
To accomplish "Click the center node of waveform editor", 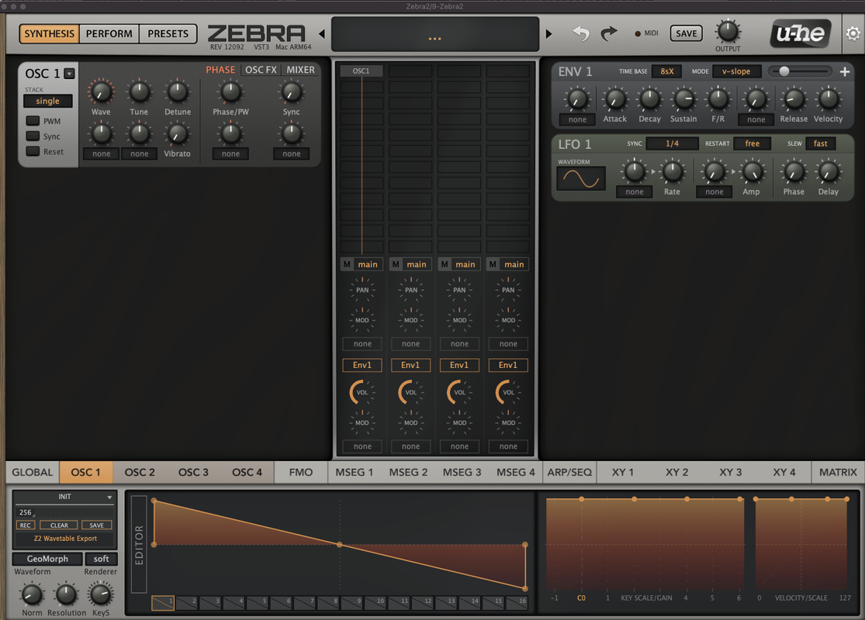I will click(x=340, y=545).
